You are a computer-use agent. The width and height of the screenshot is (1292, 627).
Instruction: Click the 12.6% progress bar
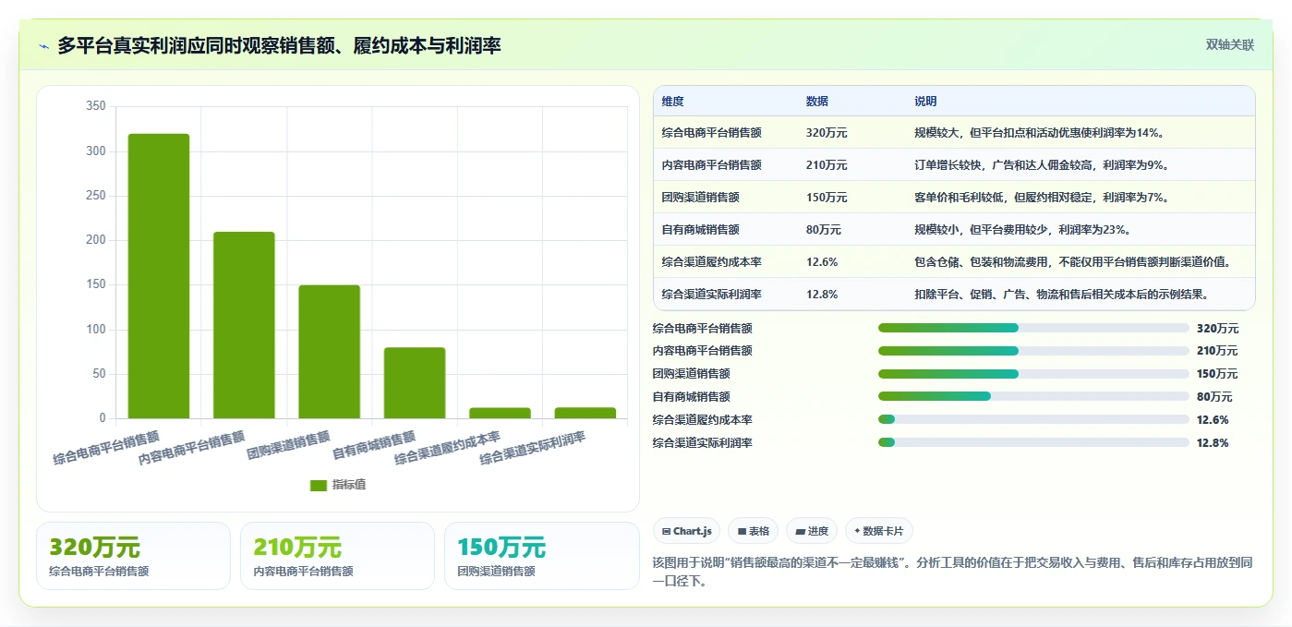click(x=1033, y=419)
